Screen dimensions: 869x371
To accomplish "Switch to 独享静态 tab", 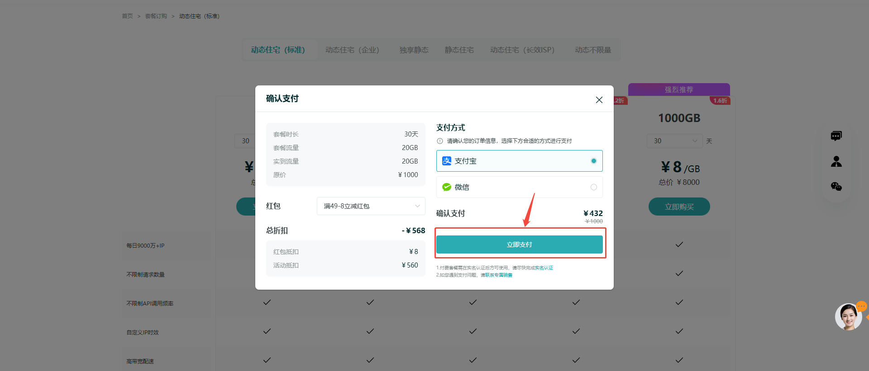I will [414, 50].
